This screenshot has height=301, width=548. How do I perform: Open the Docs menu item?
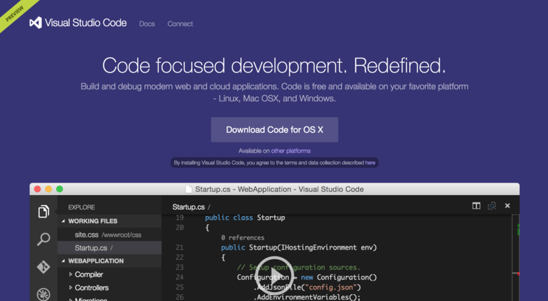point(147,24)
